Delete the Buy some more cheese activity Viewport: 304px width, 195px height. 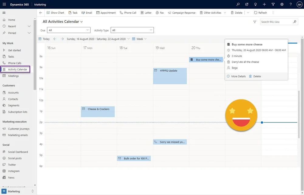(x=256, y=76)
